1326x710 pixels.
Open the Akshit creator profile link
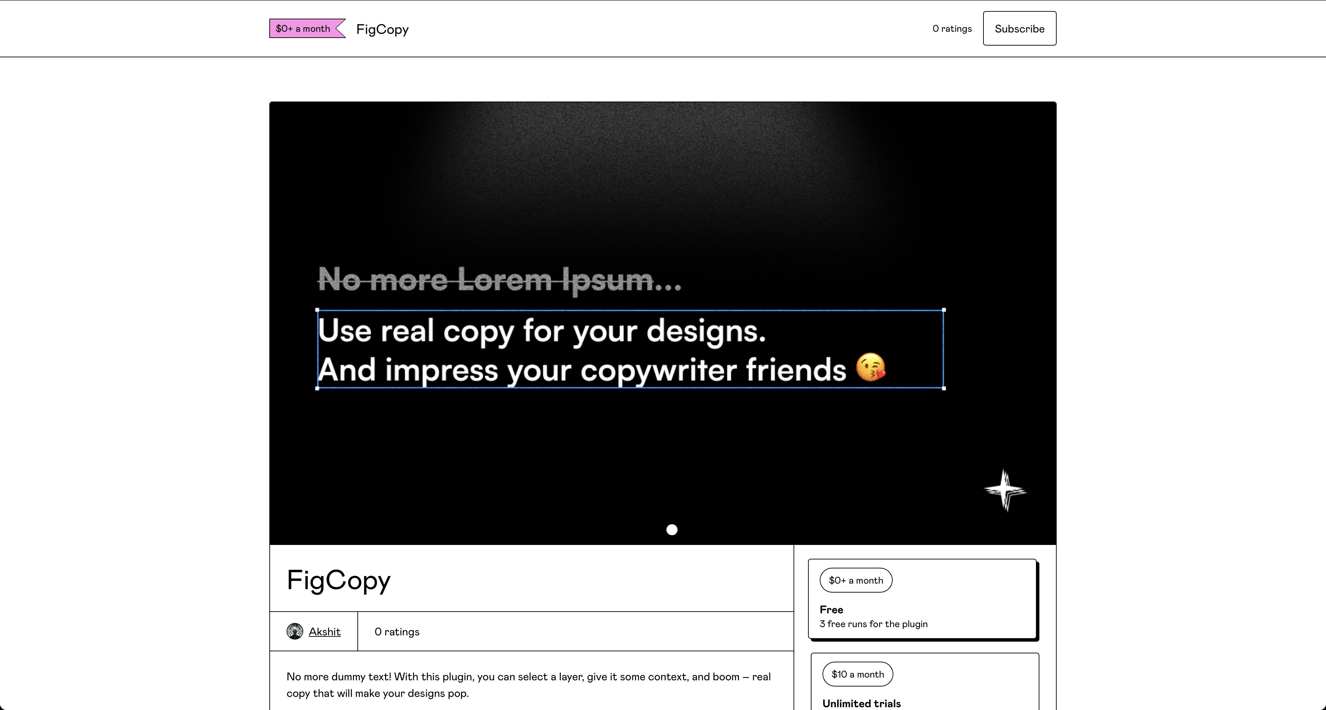(324, 632)
